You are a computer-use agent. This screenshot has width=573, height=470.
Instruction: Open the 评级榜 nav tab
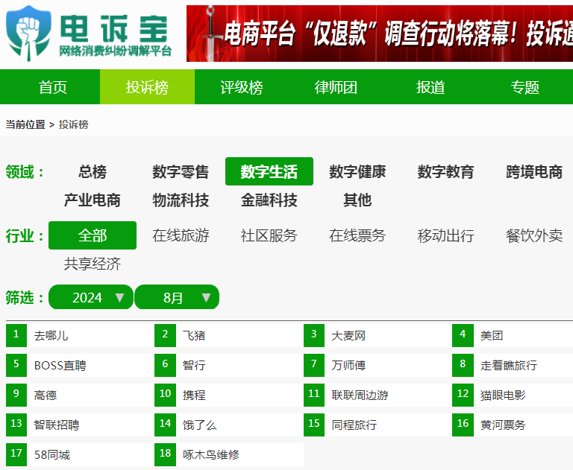242,87
